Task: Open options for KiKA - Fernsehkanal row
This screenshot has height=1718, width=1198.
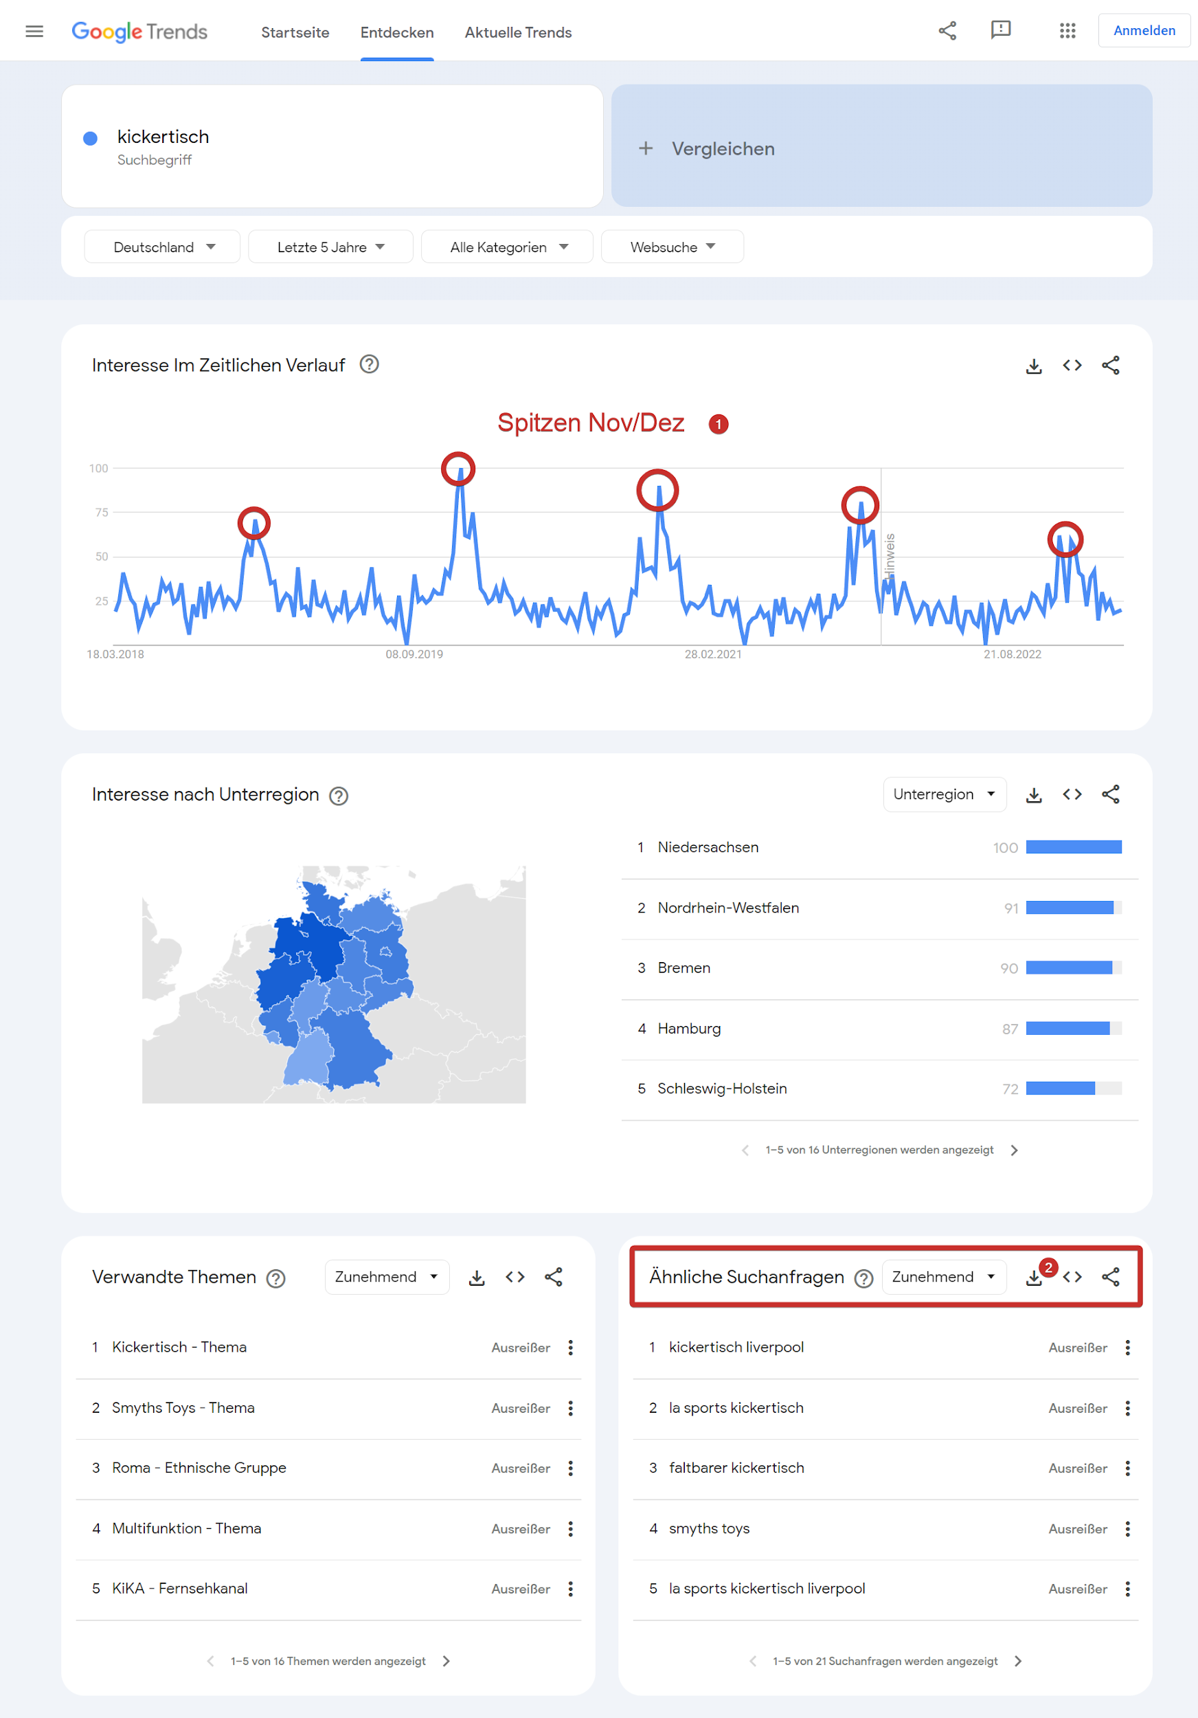Action: click(x=571, y=1588)
